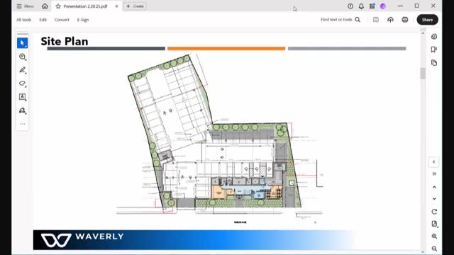Open more tools ellipsis in quick toolbar
The image size is (454, 255).
(x=22, y=124)
